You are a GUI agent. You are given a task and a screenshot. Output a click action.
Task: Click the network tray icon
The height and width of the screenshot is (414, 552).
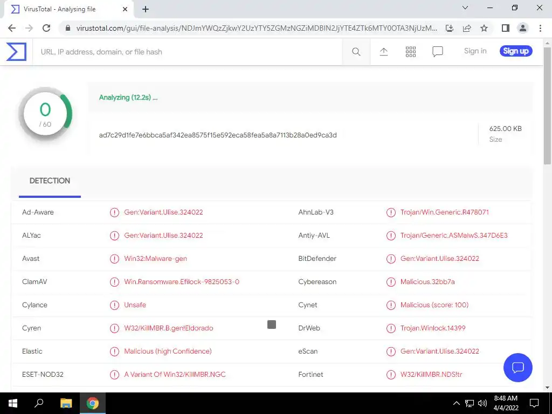point(470,403)
